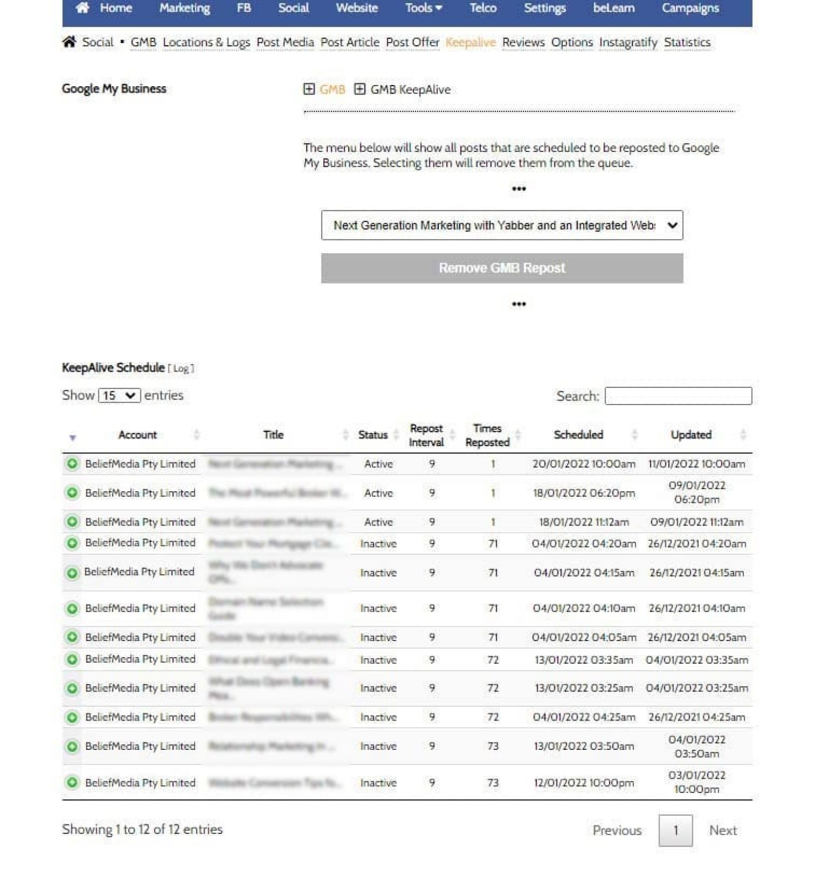Image resolution: width=829 pixels, height=877 pixels.
Task: Focus the table Search field
Action: (678, 396)
